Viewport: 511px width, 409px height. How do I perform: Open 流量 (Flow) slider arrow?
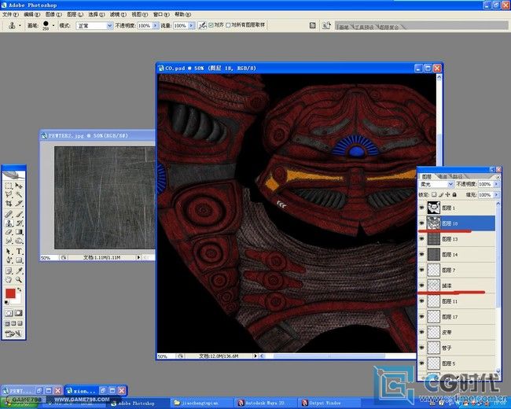(x=191, y=25)
